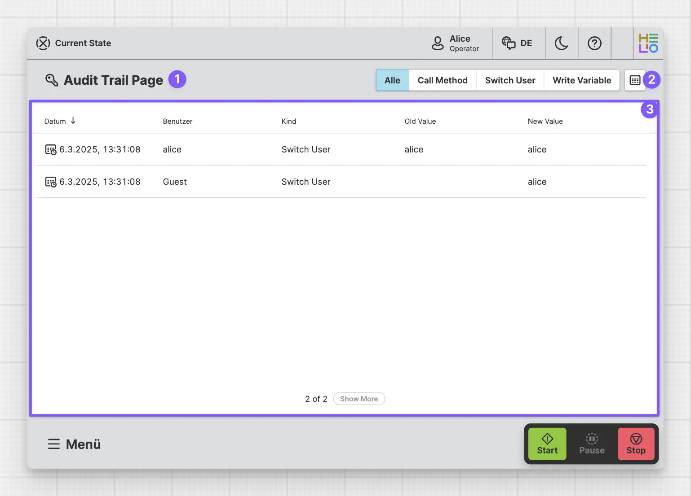
Task: Open the date picker calendar button
Action: [x=635, y=80]
